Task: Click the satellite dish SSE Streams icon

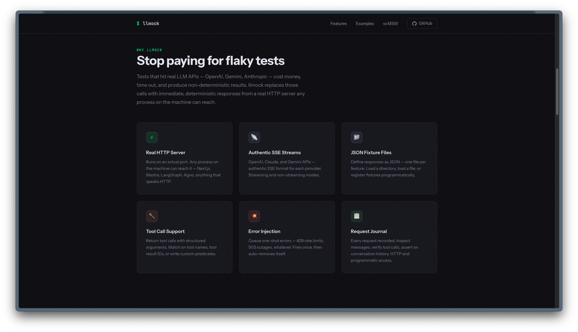Action: coord(254,137)
